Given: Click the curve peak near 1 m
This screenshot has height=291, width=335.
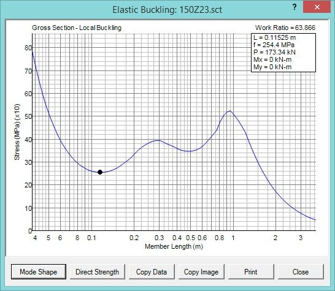Looking at the screenshot, I should (x=230, y=111).
